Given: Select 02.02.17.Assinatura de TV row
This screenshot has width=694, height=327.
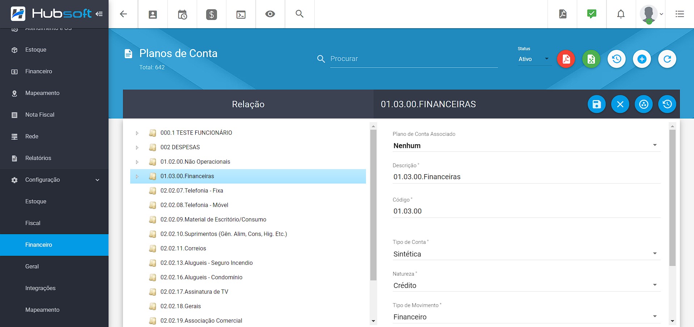Looking at the screenshot, I should [x=248, y=292].
